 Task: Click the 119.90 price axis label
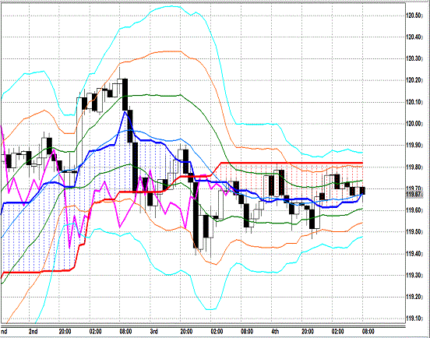[x=414, y=146]
